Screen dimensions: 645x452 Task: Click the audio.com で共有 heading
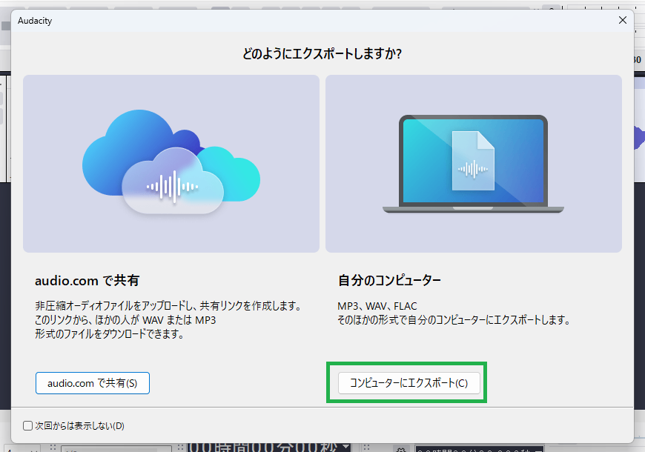pos(87,281)
